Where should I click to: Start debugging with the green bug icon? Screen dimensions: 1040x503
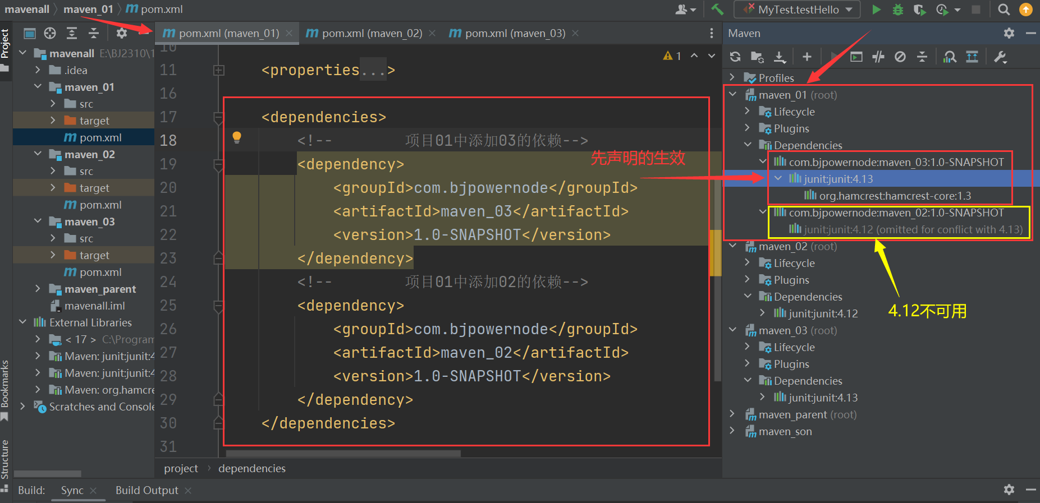coord(898,10)
